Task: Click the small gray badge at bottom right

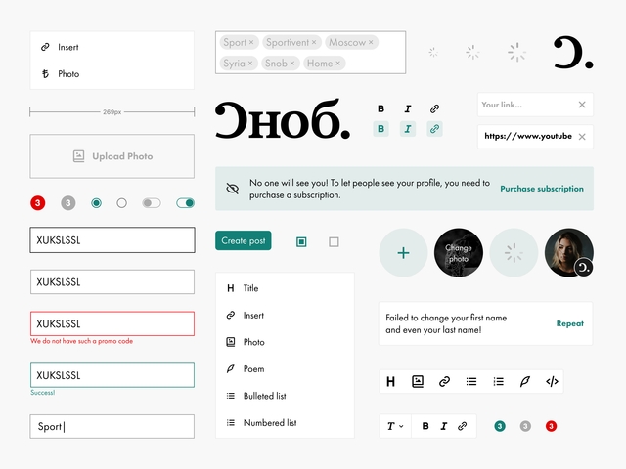Action: (525, 426)
